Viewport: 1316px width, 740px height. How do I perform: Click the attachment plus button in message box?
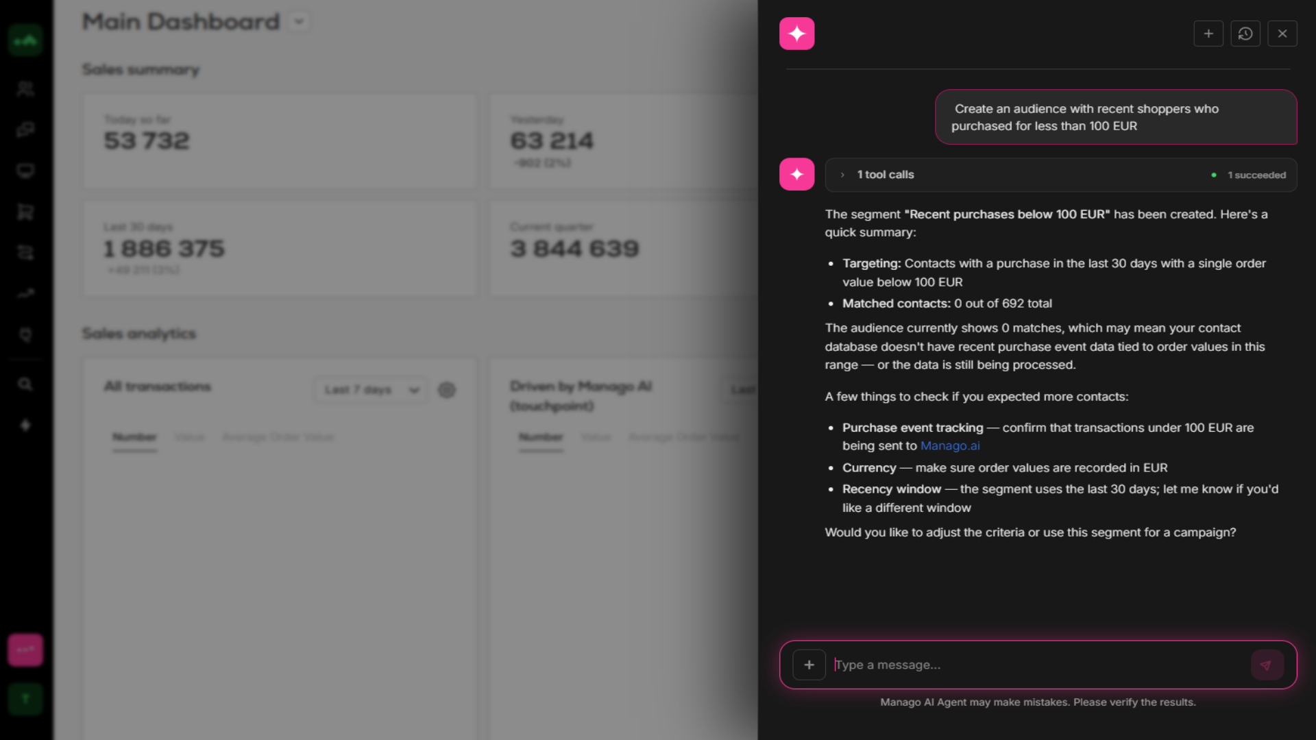809,665
